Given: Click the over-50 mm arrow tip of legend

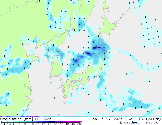Looking at the screenshot, I should [x=81, y=122].
